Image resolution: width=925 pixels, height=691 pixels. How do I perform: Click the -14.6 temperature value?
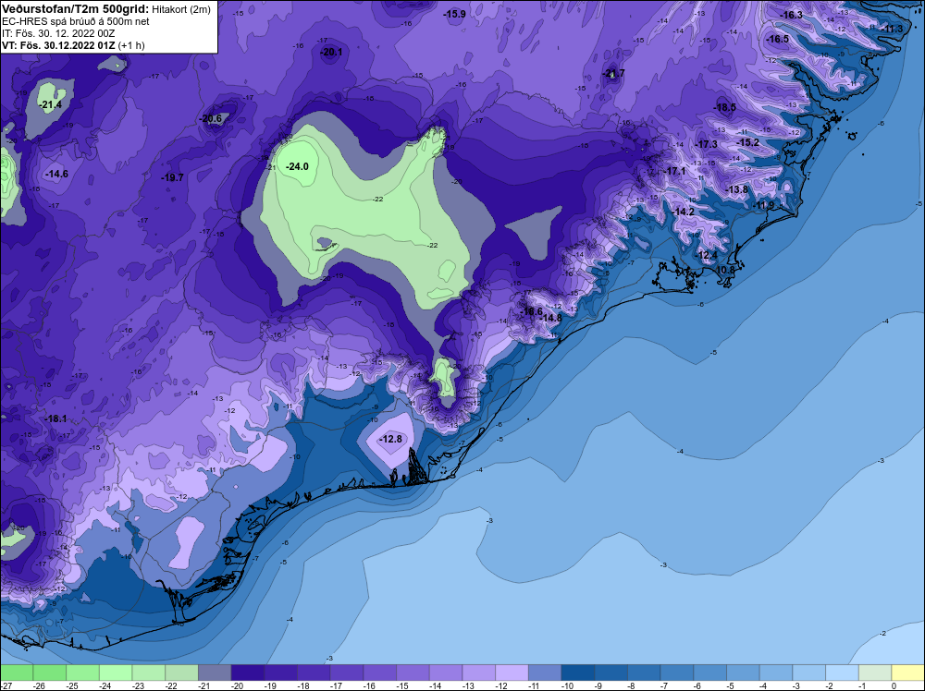tap(56, 174)
